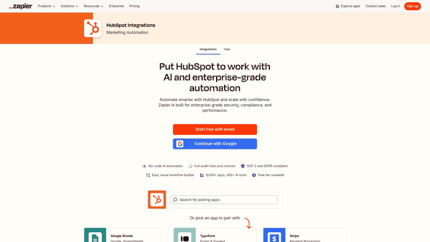Click the Full audit trails icon
Viewport: 430px width, 242px height.
click(x=191, y=166)
